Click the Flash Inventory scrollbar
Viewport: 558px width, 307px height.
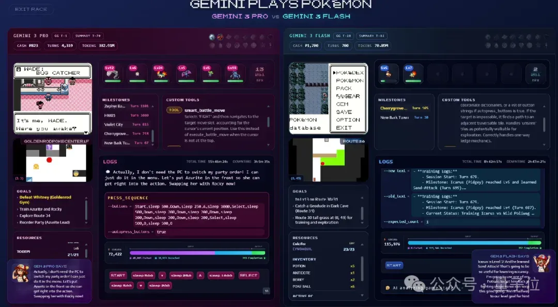pyautogui.click(x=362, y=270)
